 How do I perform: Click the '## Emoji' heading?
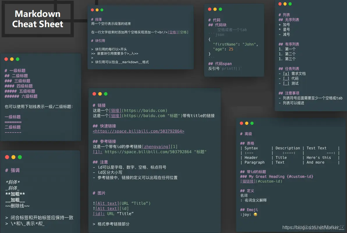pyautogui.click(x=249, y=210)
